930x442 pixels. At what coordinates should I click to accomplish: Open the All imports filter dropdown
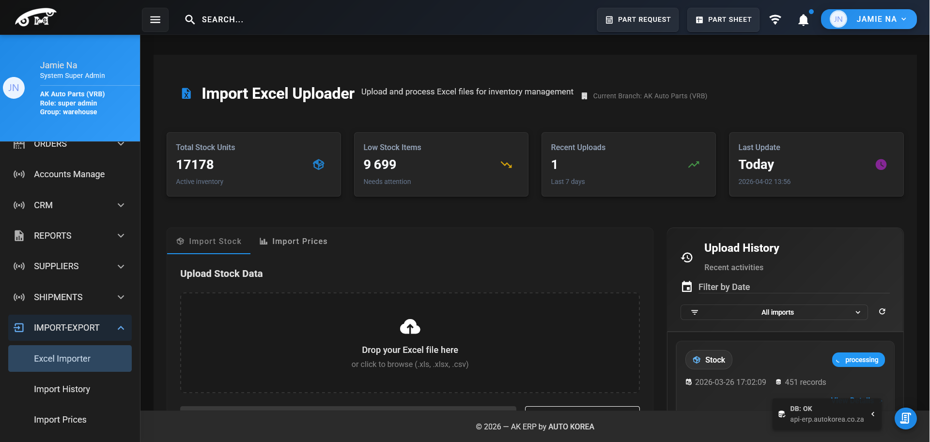pos(774,312)
